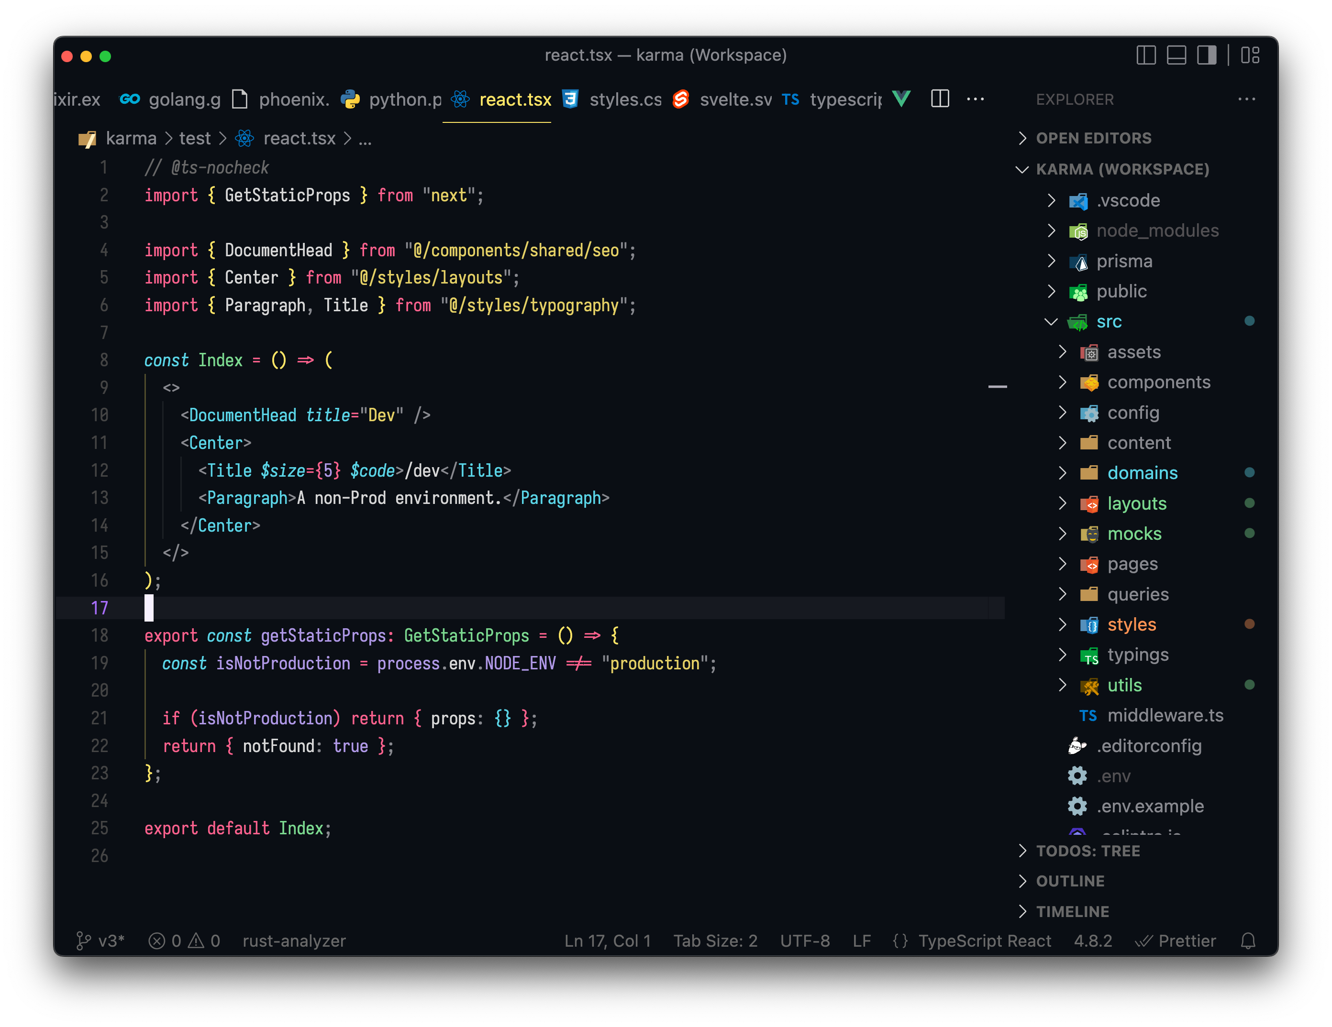Image resolution: width=1332 pixels, height=1027 pixels.
Task: Switch to the styles.cs tab
Action: (625, 99)
